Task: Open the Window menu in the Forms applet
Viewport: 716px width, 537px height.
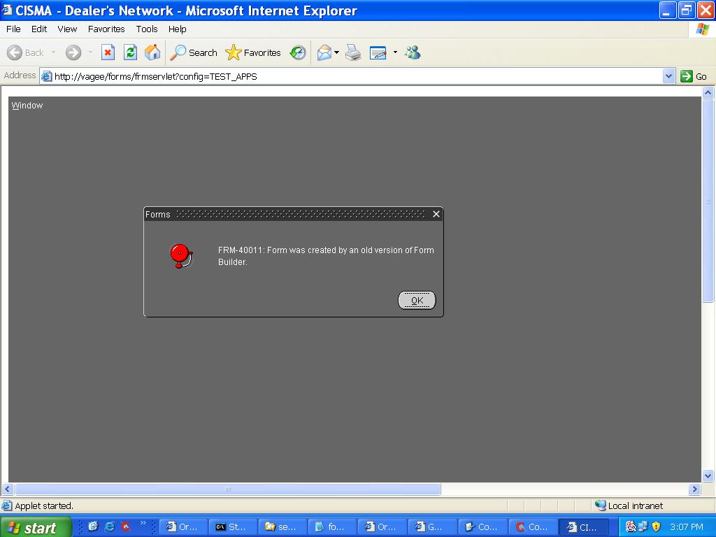Action: click(27, 105)
